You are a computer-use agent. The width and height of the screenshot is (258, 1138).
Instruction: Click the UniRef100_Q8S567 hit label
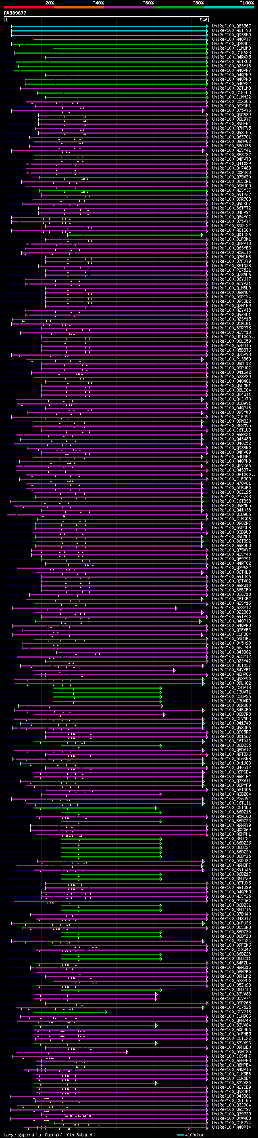coord(231,26)
